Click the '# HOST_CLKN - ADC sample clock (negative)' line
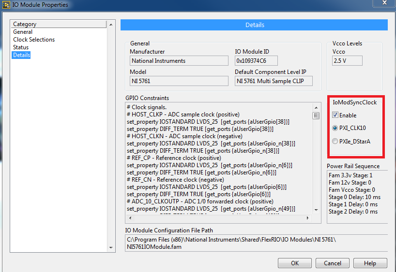 click(184, 136)
